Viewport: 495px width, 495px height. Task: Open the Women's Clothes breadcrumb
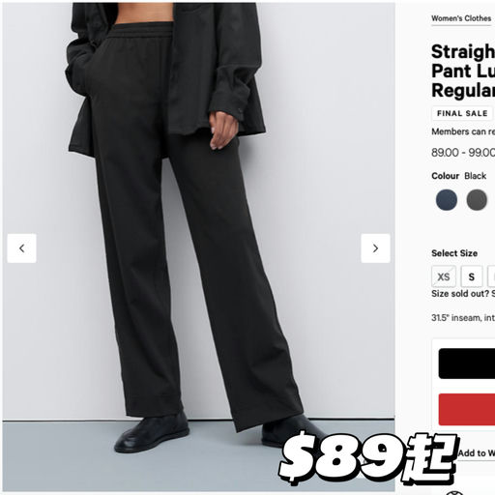(461, 18)
